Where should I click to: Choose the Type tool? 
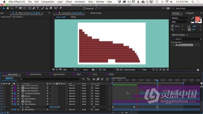click(38, 8)
